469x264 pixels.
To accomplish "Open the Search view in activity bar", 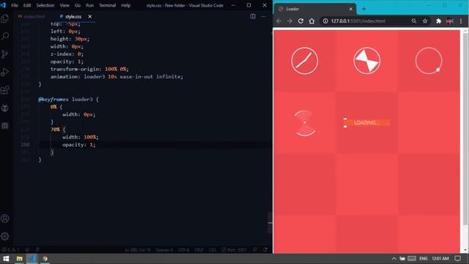I will click(5, 36).
